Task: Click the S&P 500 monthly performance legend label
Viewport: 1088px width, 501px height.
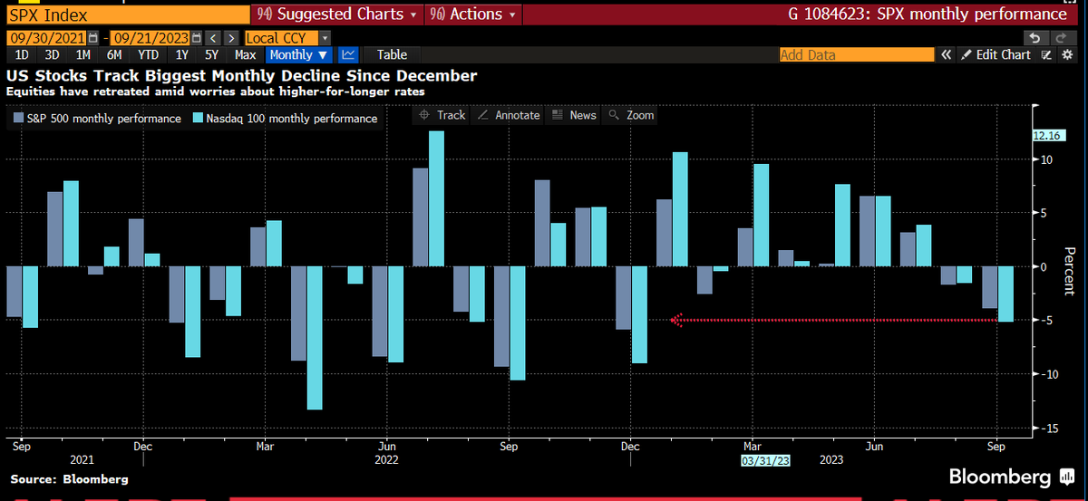Action: 104,119
